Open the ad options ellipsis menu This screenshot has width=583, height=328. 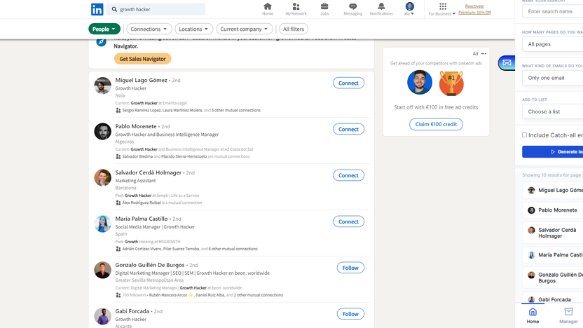point(483,53)
